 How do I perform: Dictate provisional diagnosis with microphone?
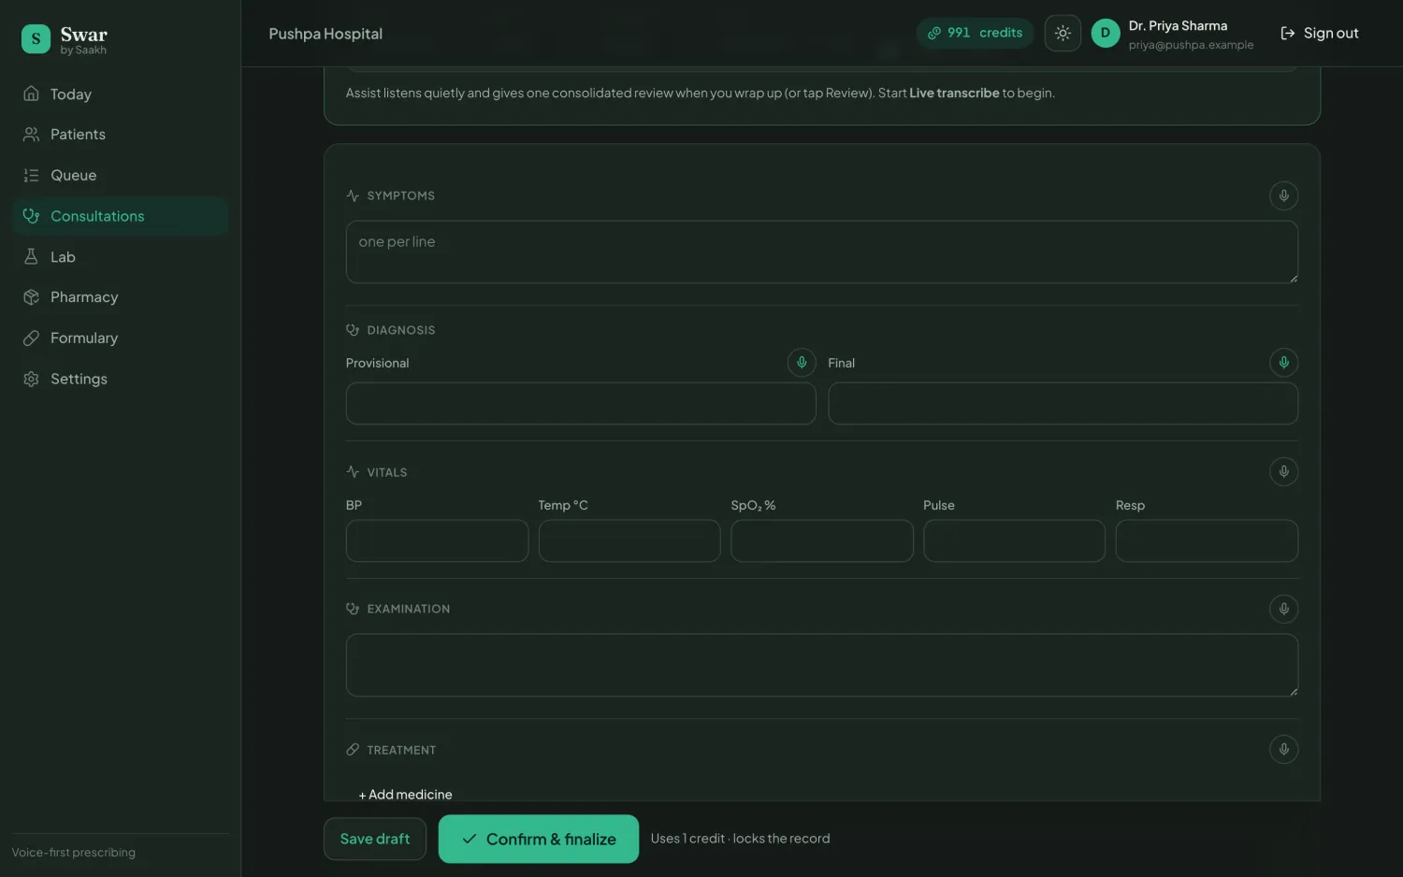coord(802,363)
